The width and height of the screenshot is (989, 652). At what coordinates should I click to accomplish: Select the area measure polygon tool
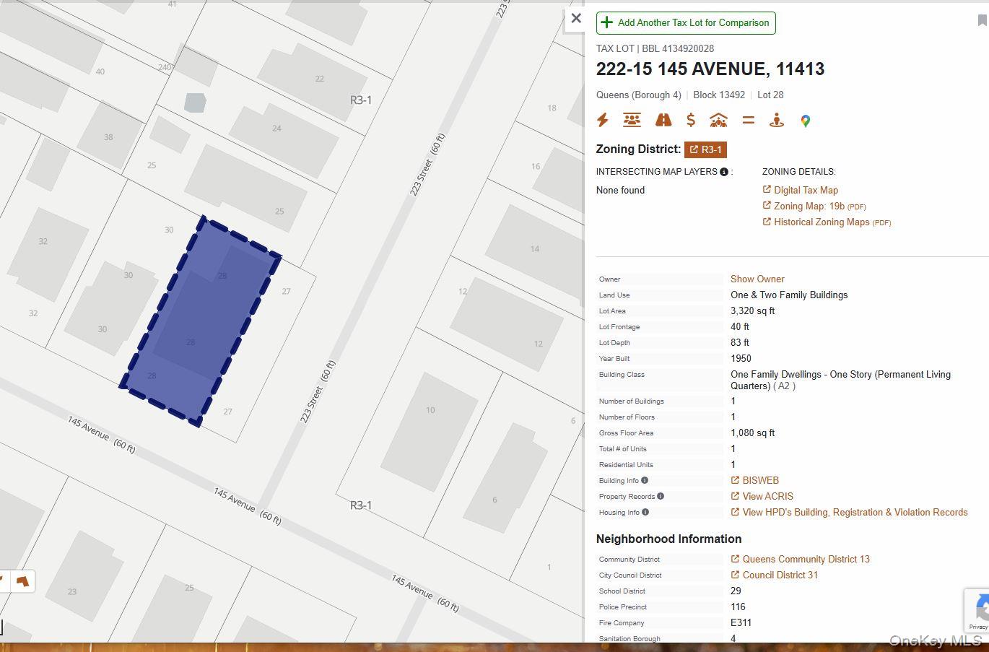[x=23, y=581]
